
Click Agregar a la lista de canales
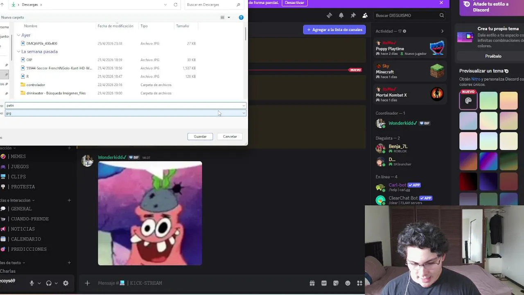click(x=334, y=29)
